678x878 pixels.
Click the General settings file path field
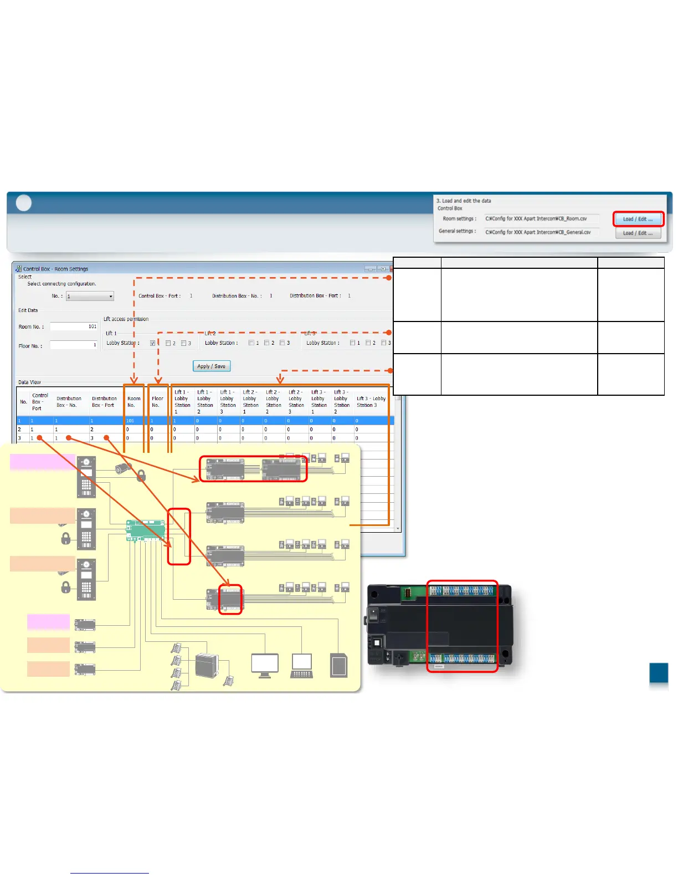(542, 232)
